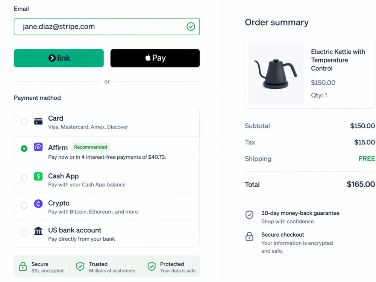This screenshot has height=282, width=376.
Task: Click the US bank building icon
Action: pos(38,231)
